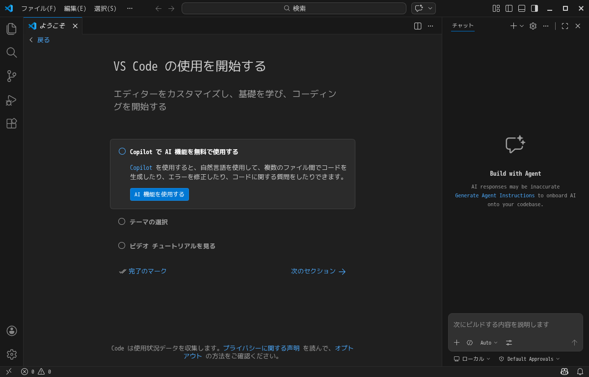Go forward with navigation arrow

(171, 8)
